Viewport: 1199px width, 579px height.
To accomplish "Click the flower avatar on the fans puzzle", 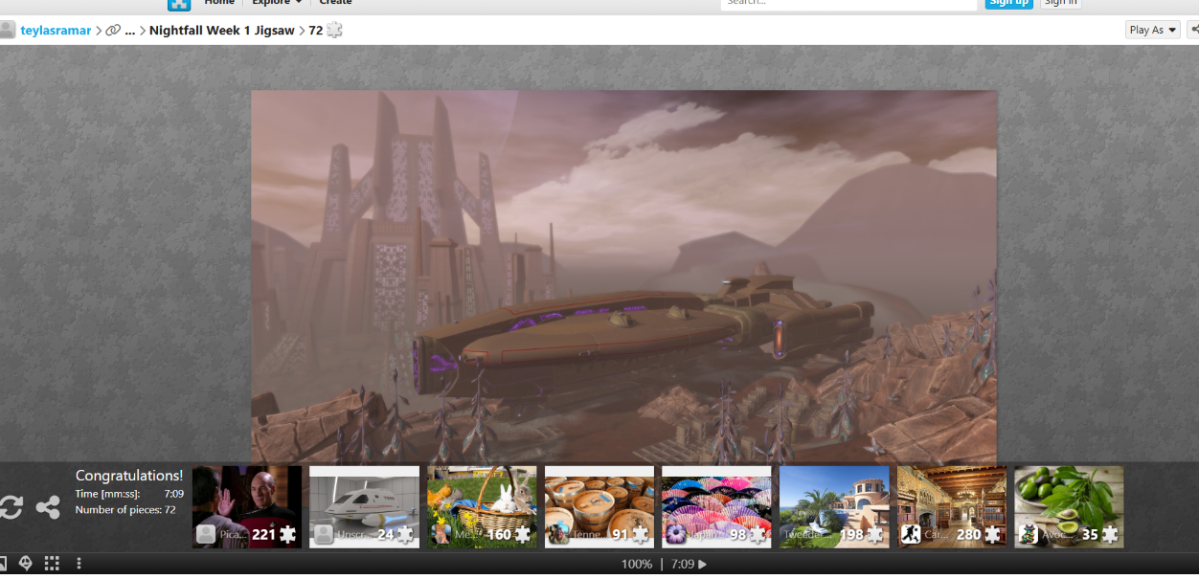I will (675, 535).
